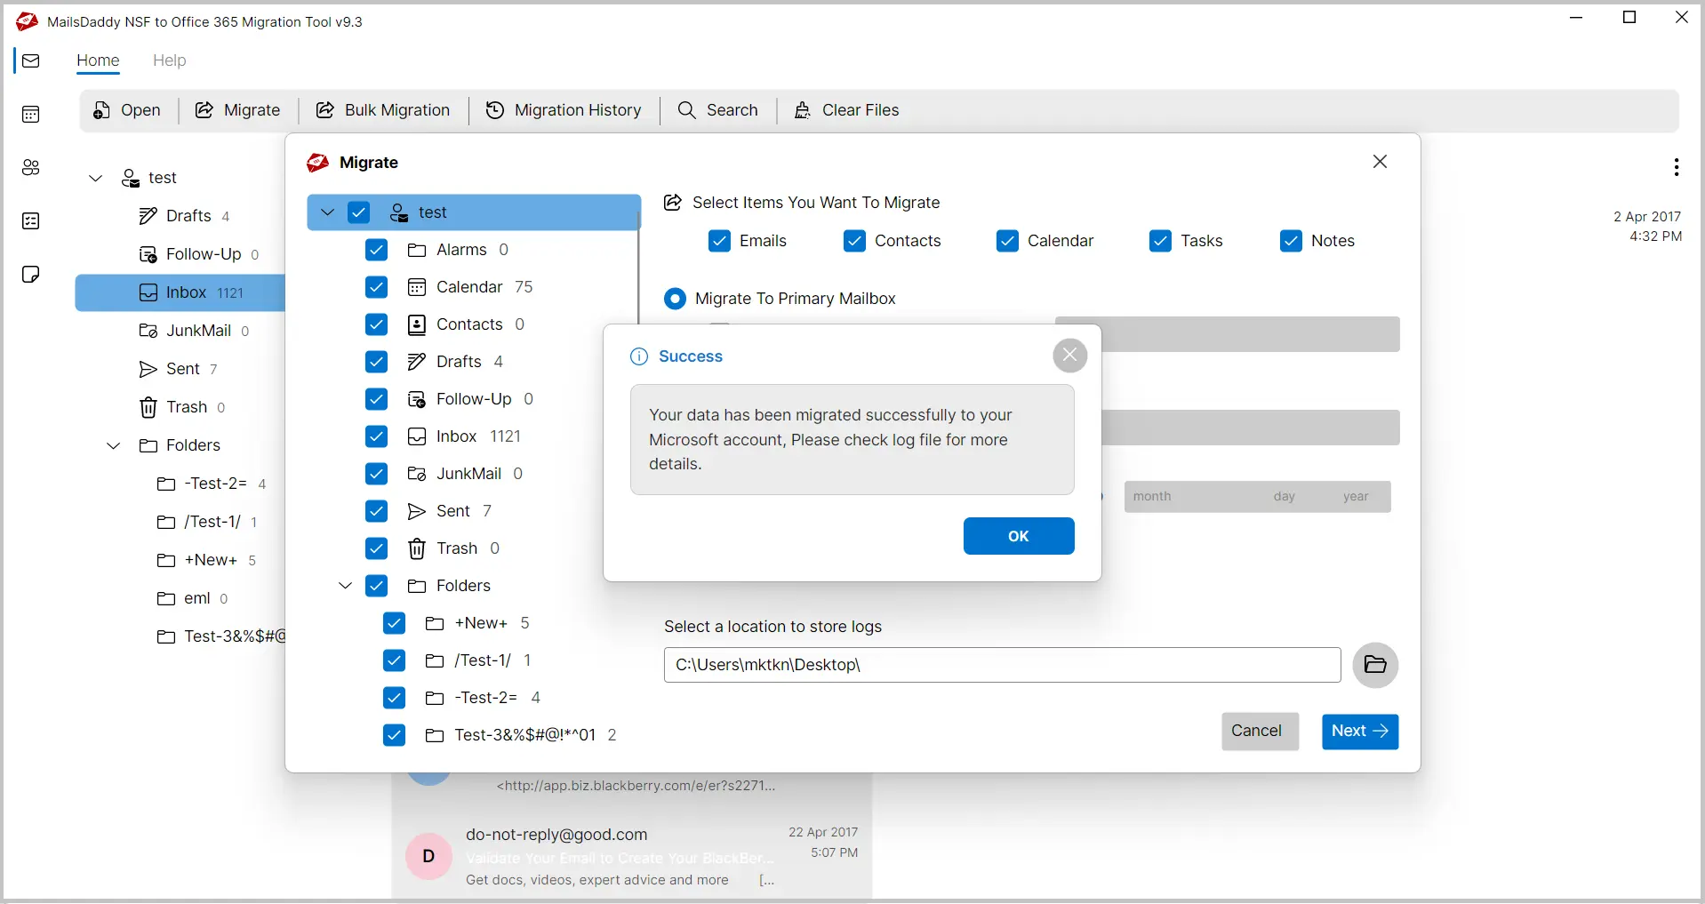Image resolution: width=1705 pixels, height=904 pixels.
Task: Click Next in the Migrate dialog
Action: [1359, 732]
